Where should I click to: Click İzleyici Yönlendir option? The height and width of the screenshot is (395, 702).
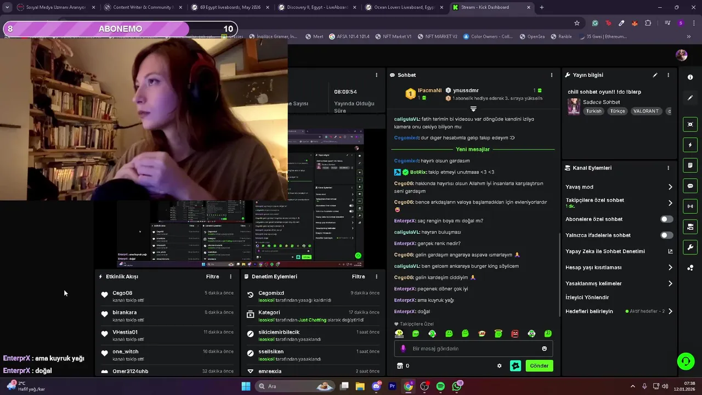[587, 297]
